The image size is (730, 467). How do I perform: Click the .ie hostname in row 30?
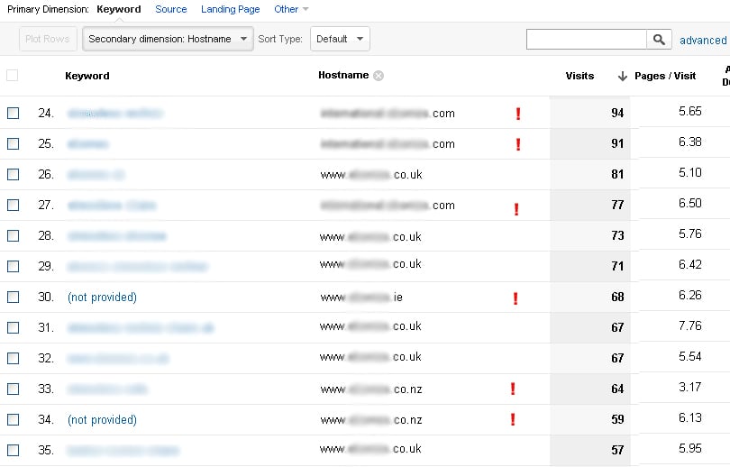[x=361, y=298]
